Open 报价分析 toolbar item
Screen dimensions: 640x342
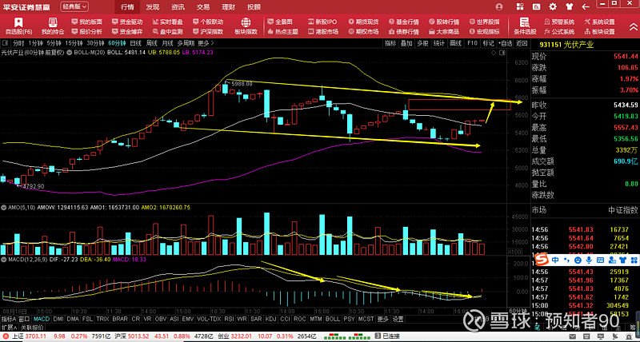[87, 31]
